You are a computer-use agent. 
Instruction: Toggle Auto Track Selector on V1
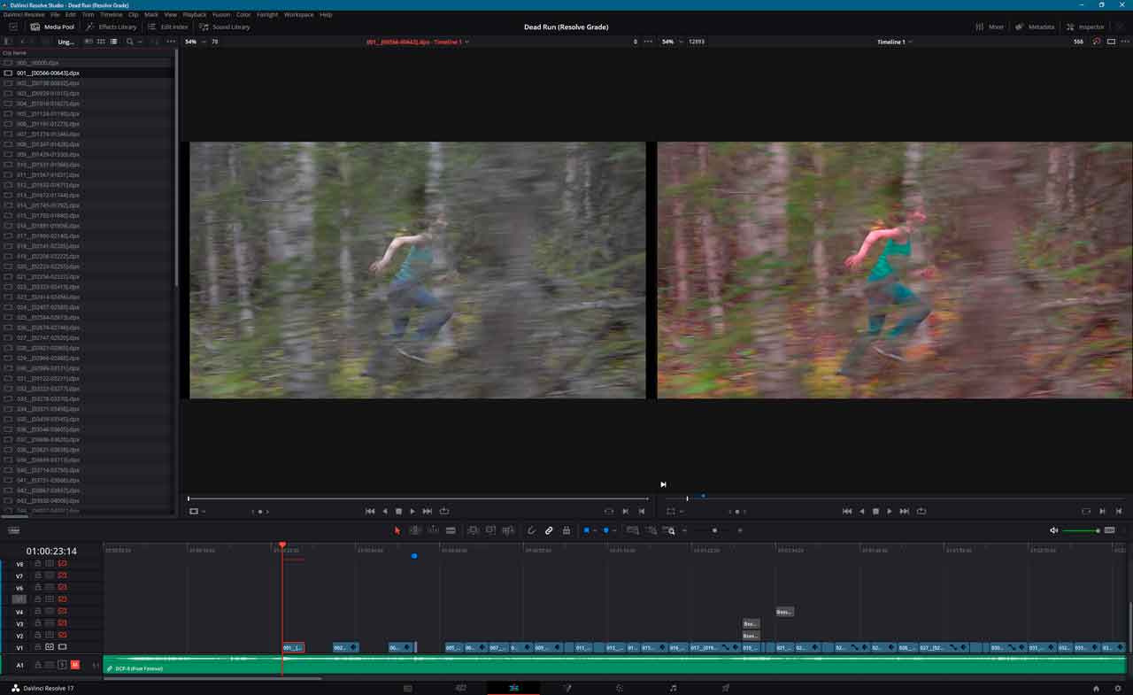(x=50, y=647)
